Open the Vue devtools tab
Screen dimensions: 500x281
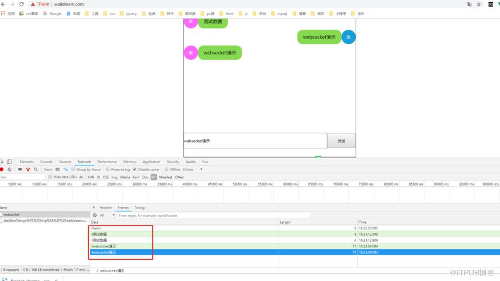click(205, 162)
